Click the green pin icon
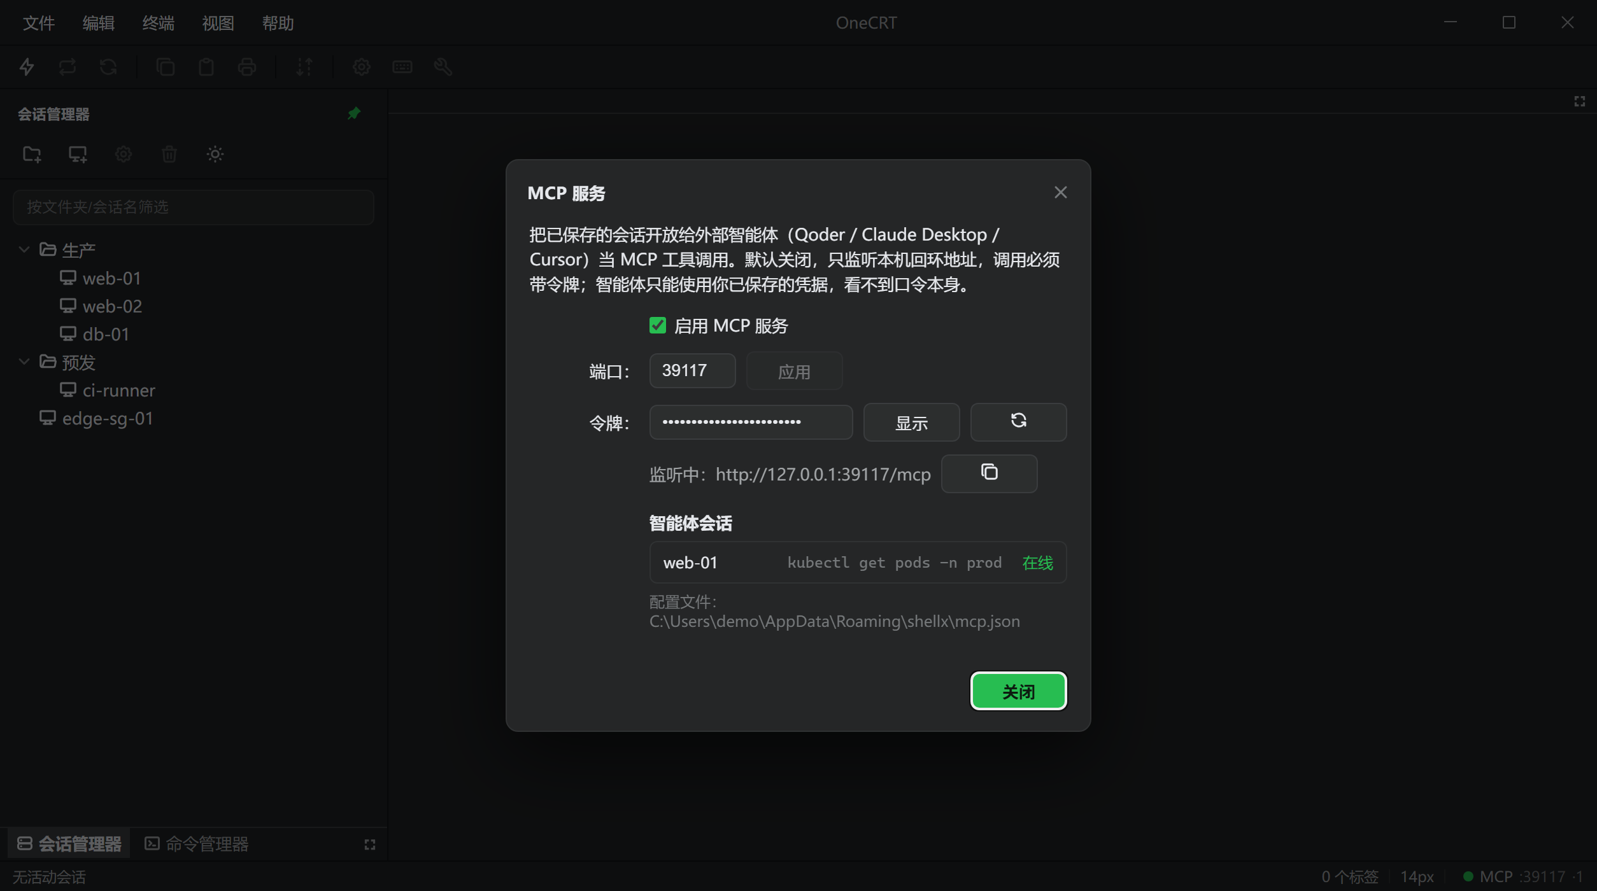 click(x=354, y=113)
